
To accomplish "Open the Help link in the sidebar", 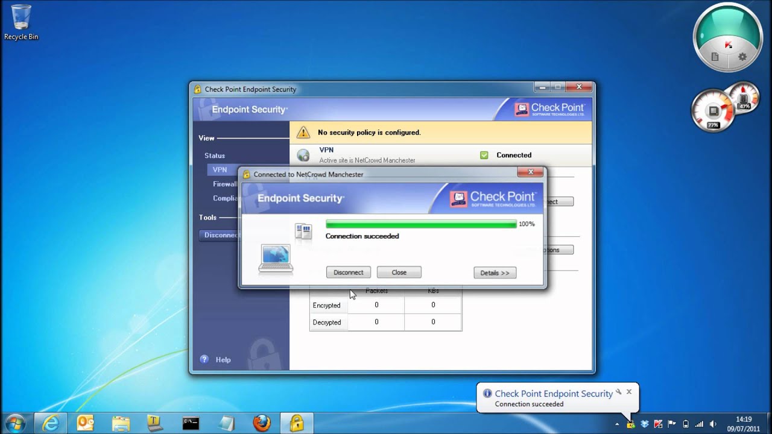I will [223, 360].
